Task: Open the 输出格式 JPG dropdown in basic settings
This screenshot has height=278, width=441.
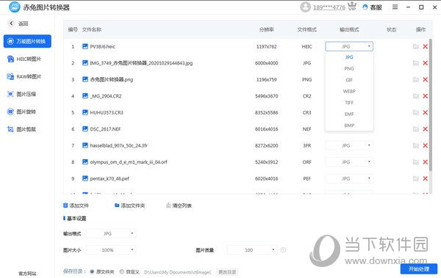Action: pos(111,233)
